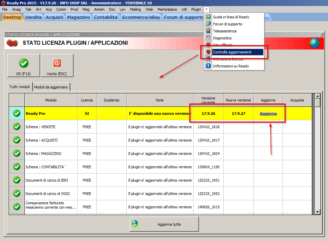Open the Anag menu
Image resolution: width=328 pixels, height=241 pixels.
16,9
